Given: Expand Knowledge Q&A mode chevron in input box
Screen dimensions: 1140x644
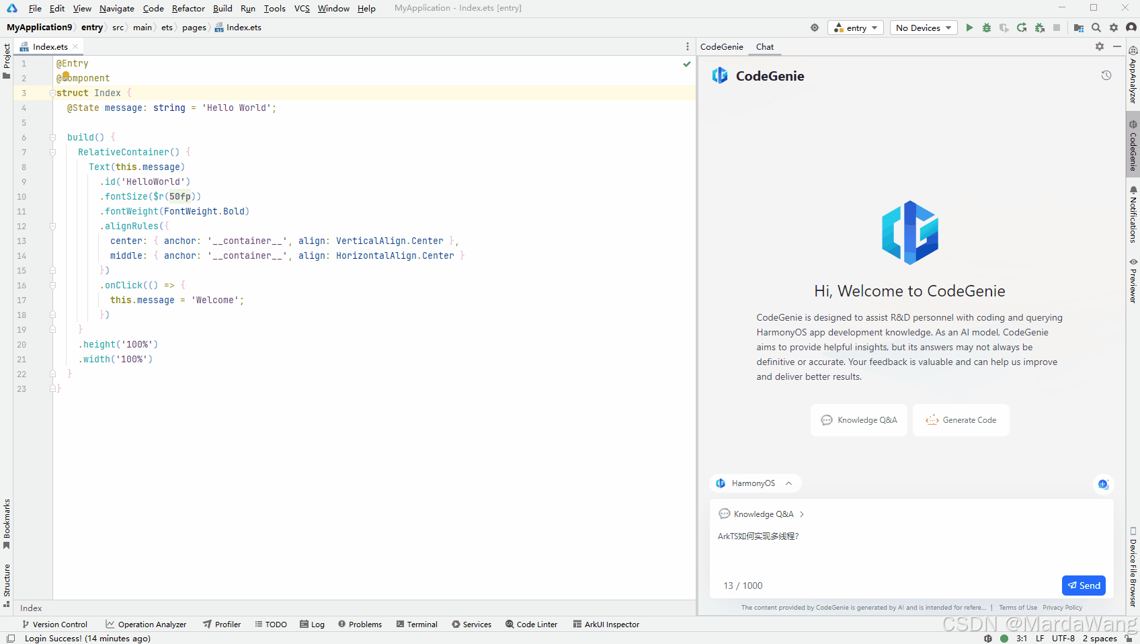Looking at the screenshot, I should [x=802, y=514].
